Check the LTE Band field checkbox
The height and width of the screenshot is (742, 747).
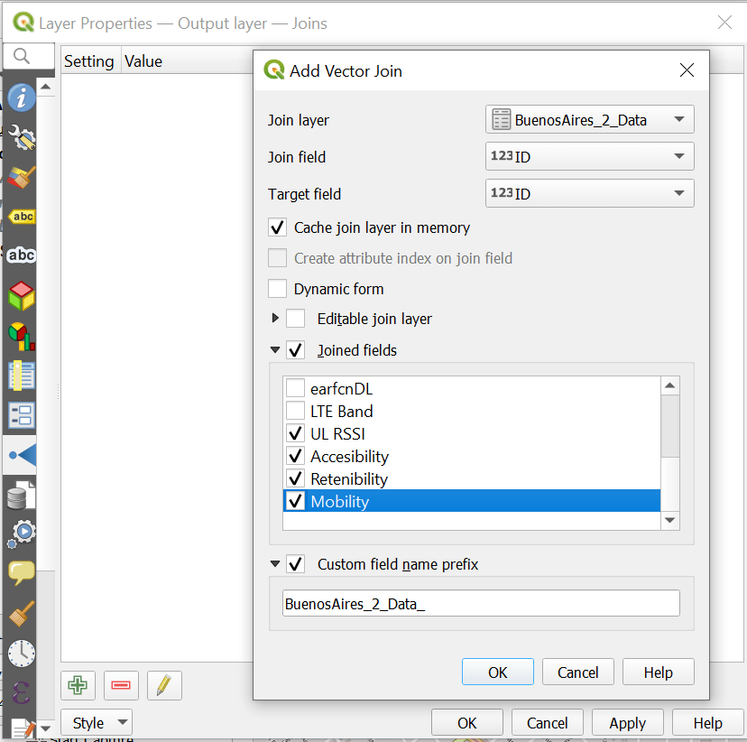[x=295, y=412]
